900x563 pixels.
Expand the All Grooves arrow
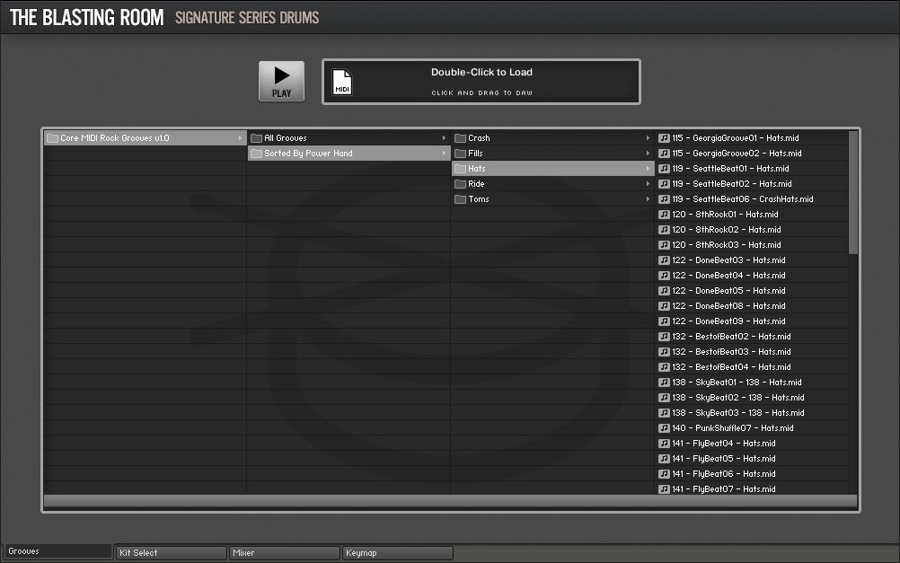pyautogui.click(x=444, y=137)
